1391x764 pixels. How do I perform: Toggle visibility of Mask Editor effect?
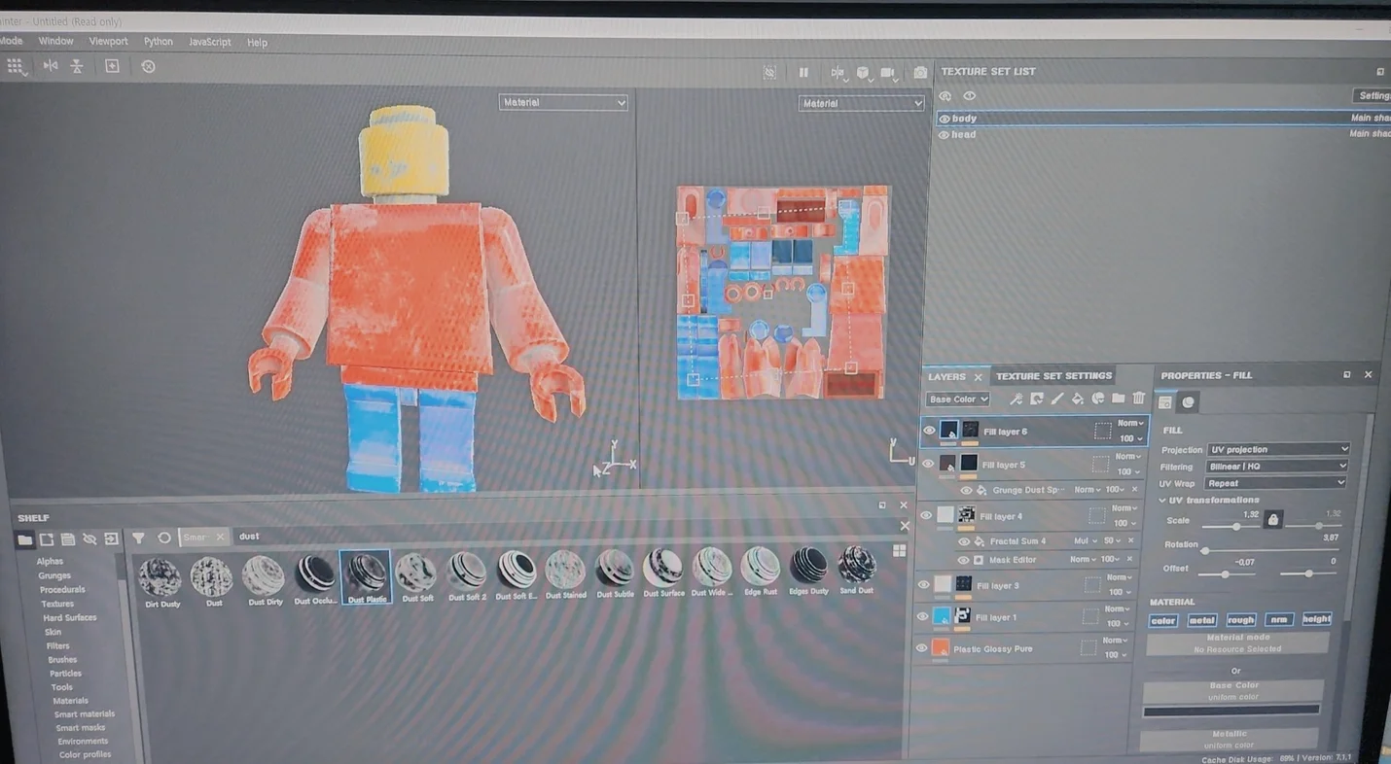(x=963, y=560)
